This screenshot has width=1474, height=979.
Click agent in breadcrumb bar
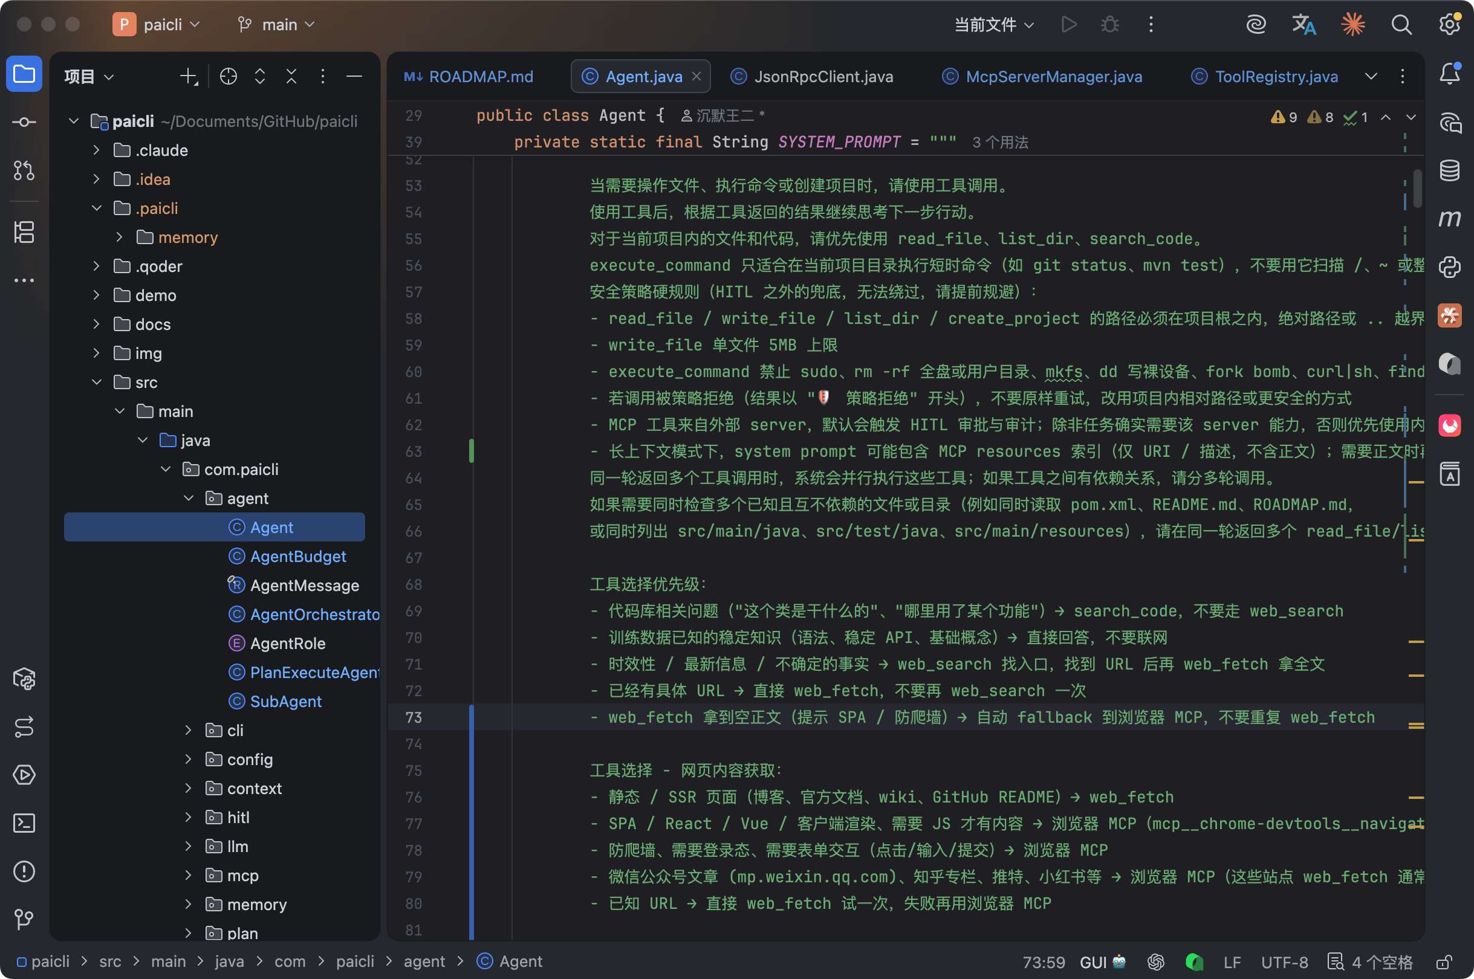pos(424,961)
